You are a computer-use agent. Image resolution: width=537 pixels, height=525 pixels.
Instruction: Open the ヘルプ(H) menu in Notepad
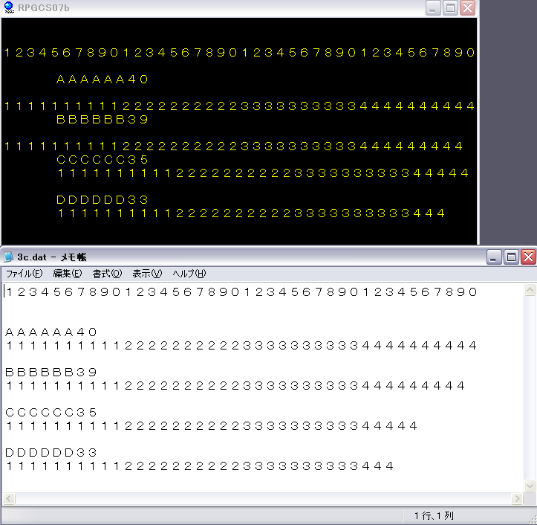tap(189, 274)
